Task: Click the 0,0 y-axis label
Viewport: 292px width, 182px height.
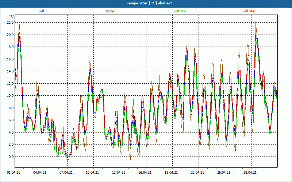Action: tap(11, 157)
